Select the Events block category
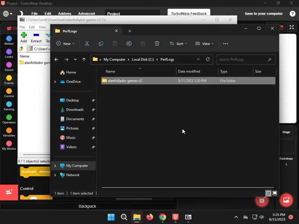Screen dimensions: 299x224 click(9, 80)
